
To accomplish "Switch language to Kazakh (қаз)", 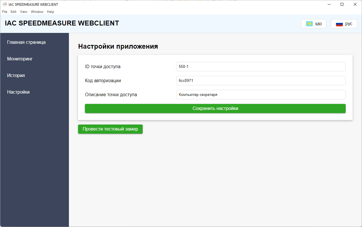I will 314,24.
